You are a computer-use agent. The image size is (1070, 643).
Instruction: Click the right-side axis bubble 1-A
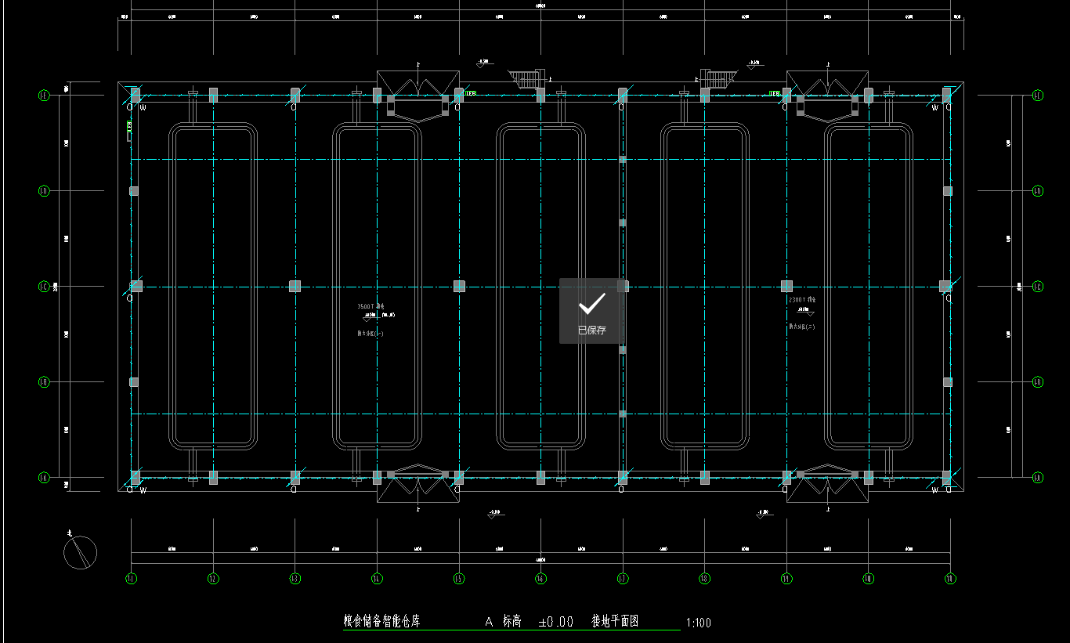(x=1038, y=477)
